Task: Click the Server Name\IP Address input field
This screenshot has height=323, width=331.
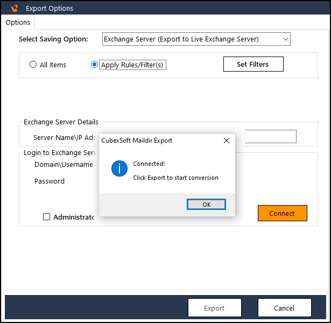Action: coord(271,137)
